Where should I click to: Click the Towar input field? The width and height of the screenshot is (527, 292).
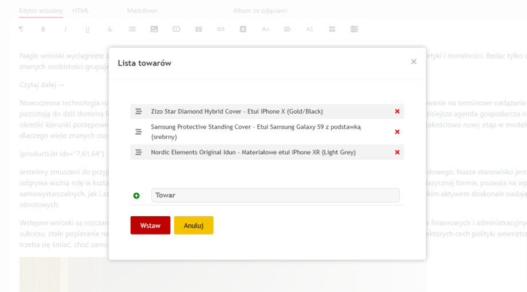pos(275,195)
